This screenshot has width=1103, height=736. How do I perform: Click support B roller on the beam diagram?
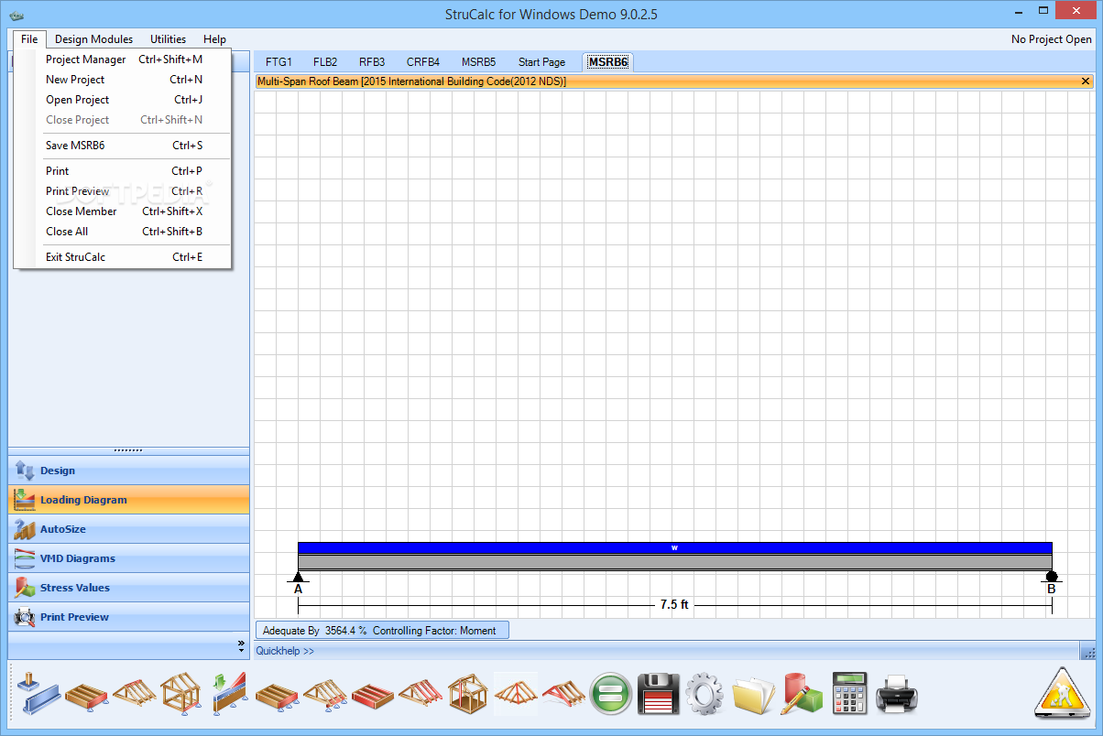pos(1052,576)
